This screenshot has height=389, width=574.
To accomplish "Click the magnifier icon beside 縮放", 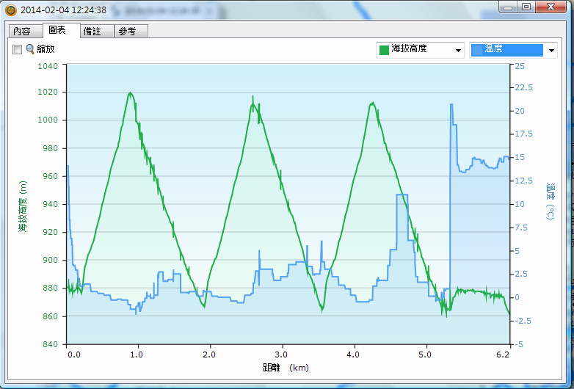I will click(30, 49).
